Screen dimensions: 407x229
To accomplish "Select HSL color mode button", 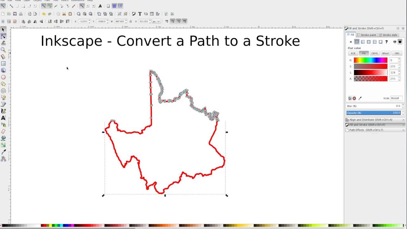I will (364, 53).
